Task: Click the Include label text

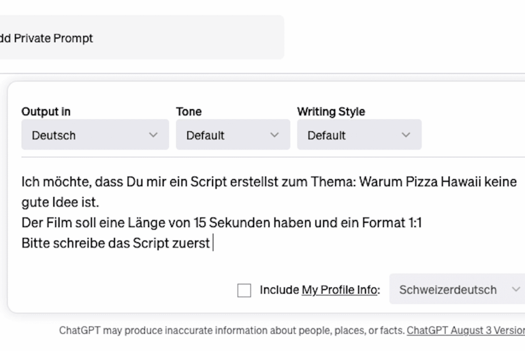Action: tap(279, 290)
